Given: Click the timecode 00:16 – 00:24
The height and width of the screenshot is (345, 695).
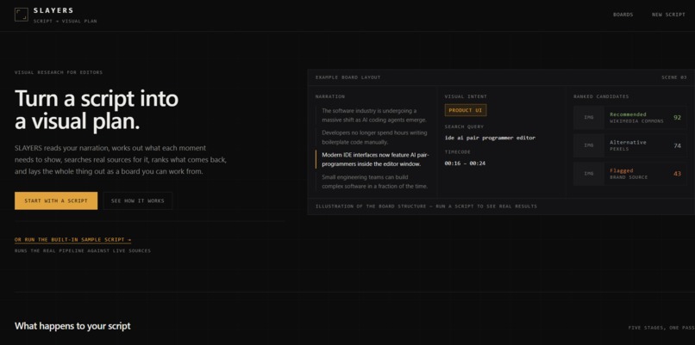Looking at the screenshot, I should [x=465, y=163].
